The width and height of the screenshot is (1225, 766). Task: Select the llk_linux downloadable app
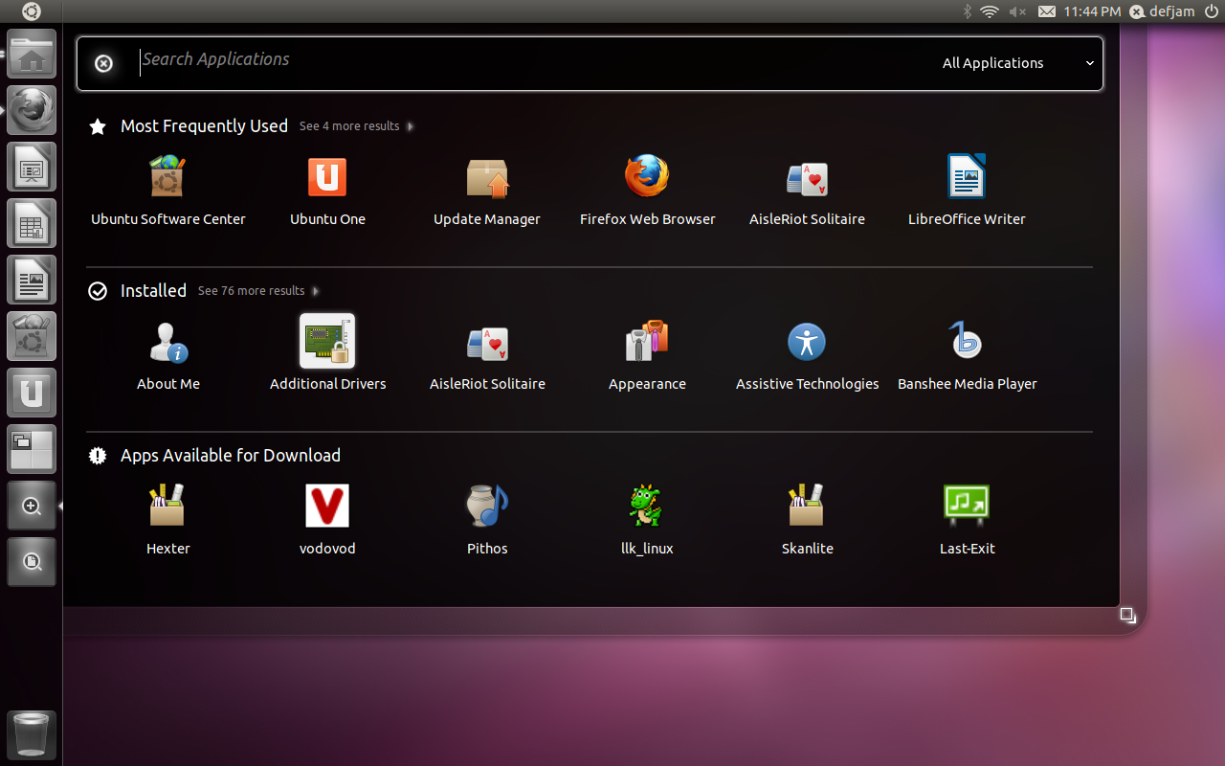click(647, 521)
